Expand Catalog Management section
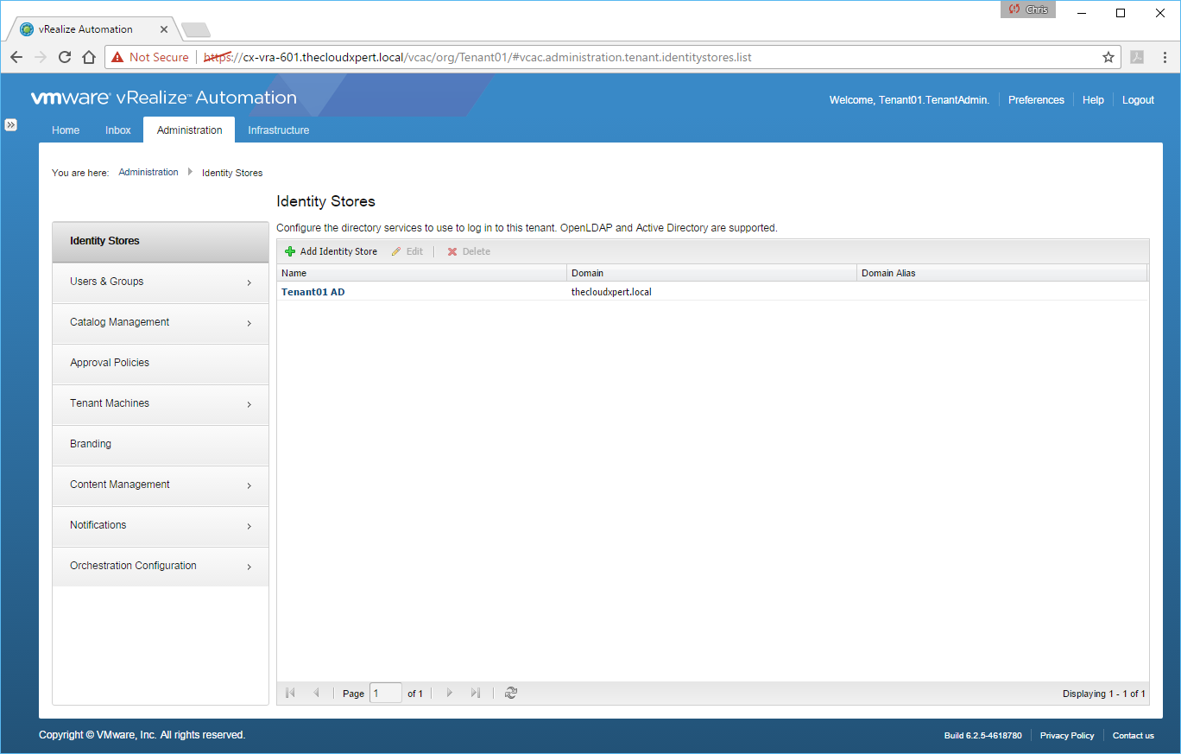Image resolution: width=1181 pixels, height=754 pixels. [161, 322]
